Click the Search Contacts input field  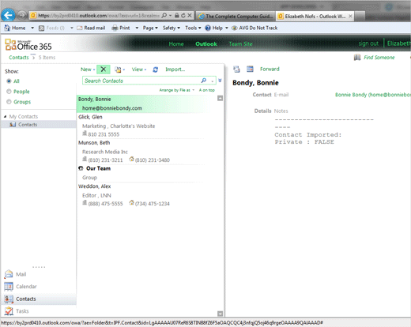(142, 81)
